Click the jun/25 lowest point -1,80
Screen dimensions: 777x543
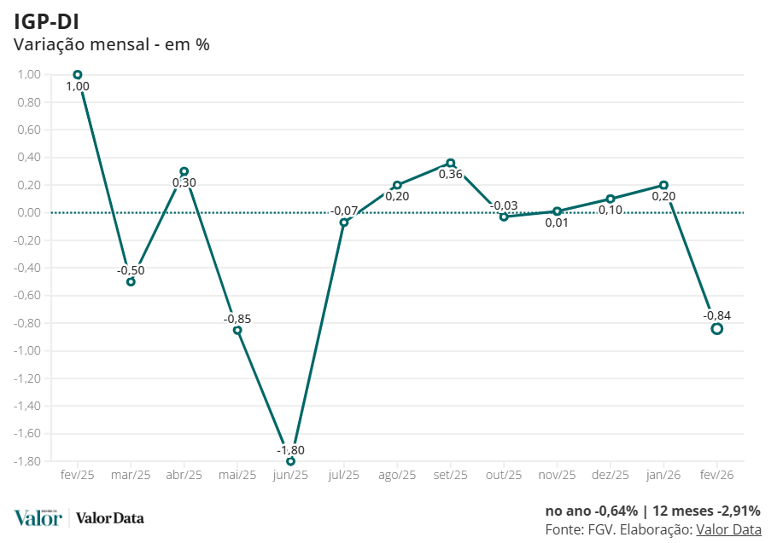pyautogui.click(x=290, y=461)
